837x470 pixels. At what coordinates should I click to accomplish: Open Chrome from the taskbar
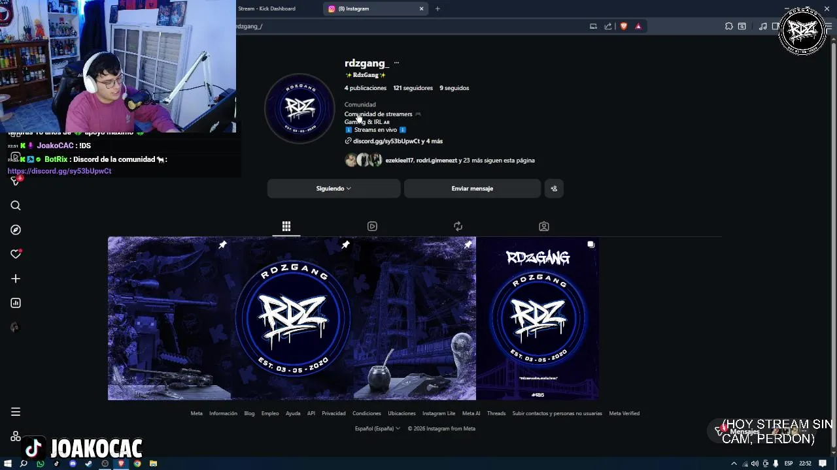[x=137, y=463]
